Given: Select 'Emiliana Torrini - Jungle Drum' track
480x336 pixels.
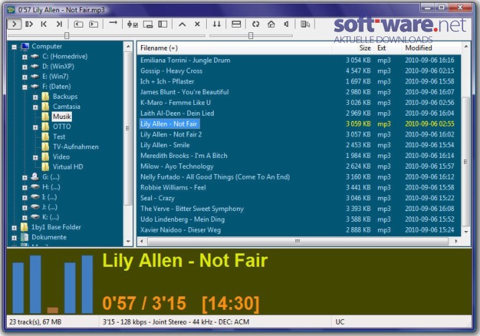Looking at the screenshot, I should pos(185,60).
